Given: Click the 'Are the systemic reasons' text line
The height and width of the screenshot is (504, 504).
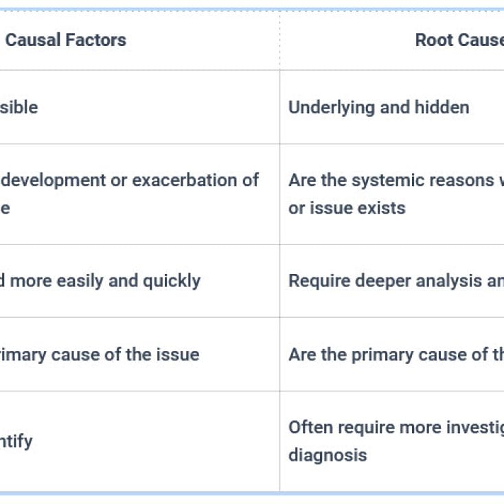Looking at the screenshot, I should coord(395,180).
